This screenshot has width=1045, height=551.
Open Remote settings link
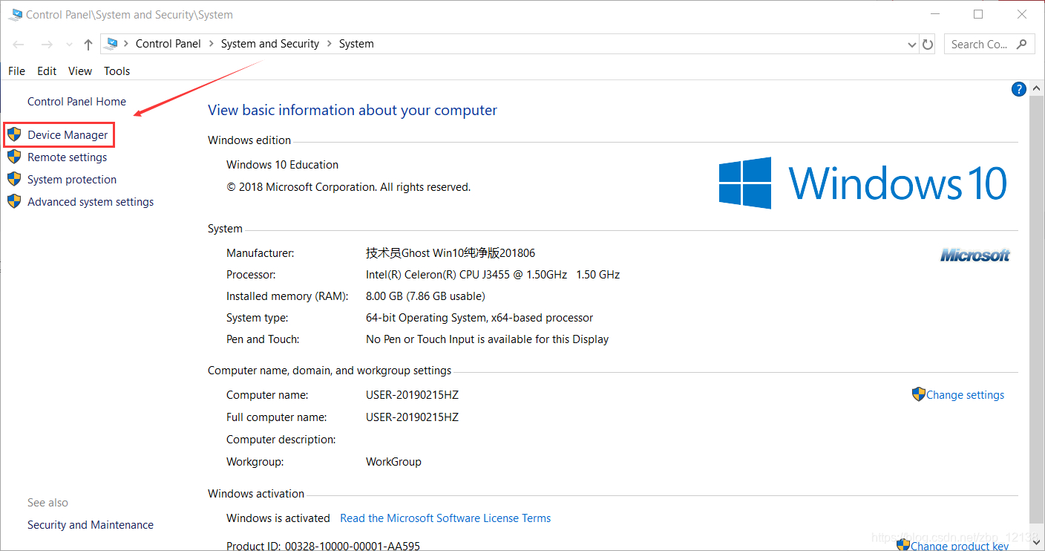pyautogui.click(x=67, y=157)
